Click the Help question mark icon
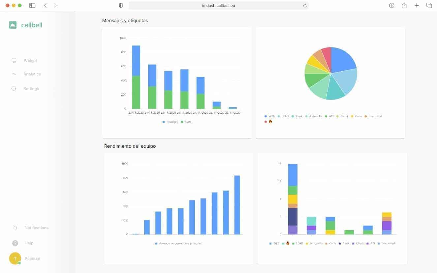The width and height of the screenshot is (437, 273). click(x=15, y=243)
